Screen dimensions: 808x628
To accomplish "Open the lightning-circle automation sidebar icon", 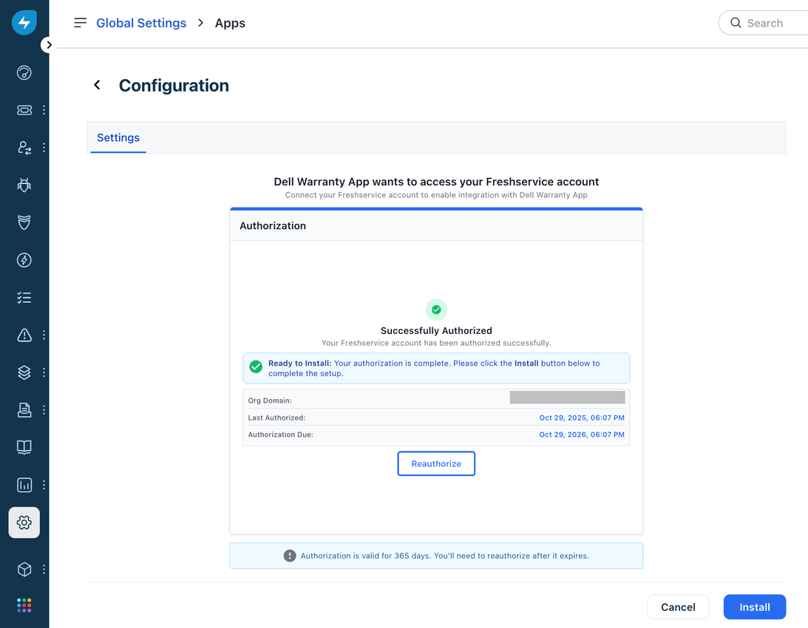I will pos(24,260).
